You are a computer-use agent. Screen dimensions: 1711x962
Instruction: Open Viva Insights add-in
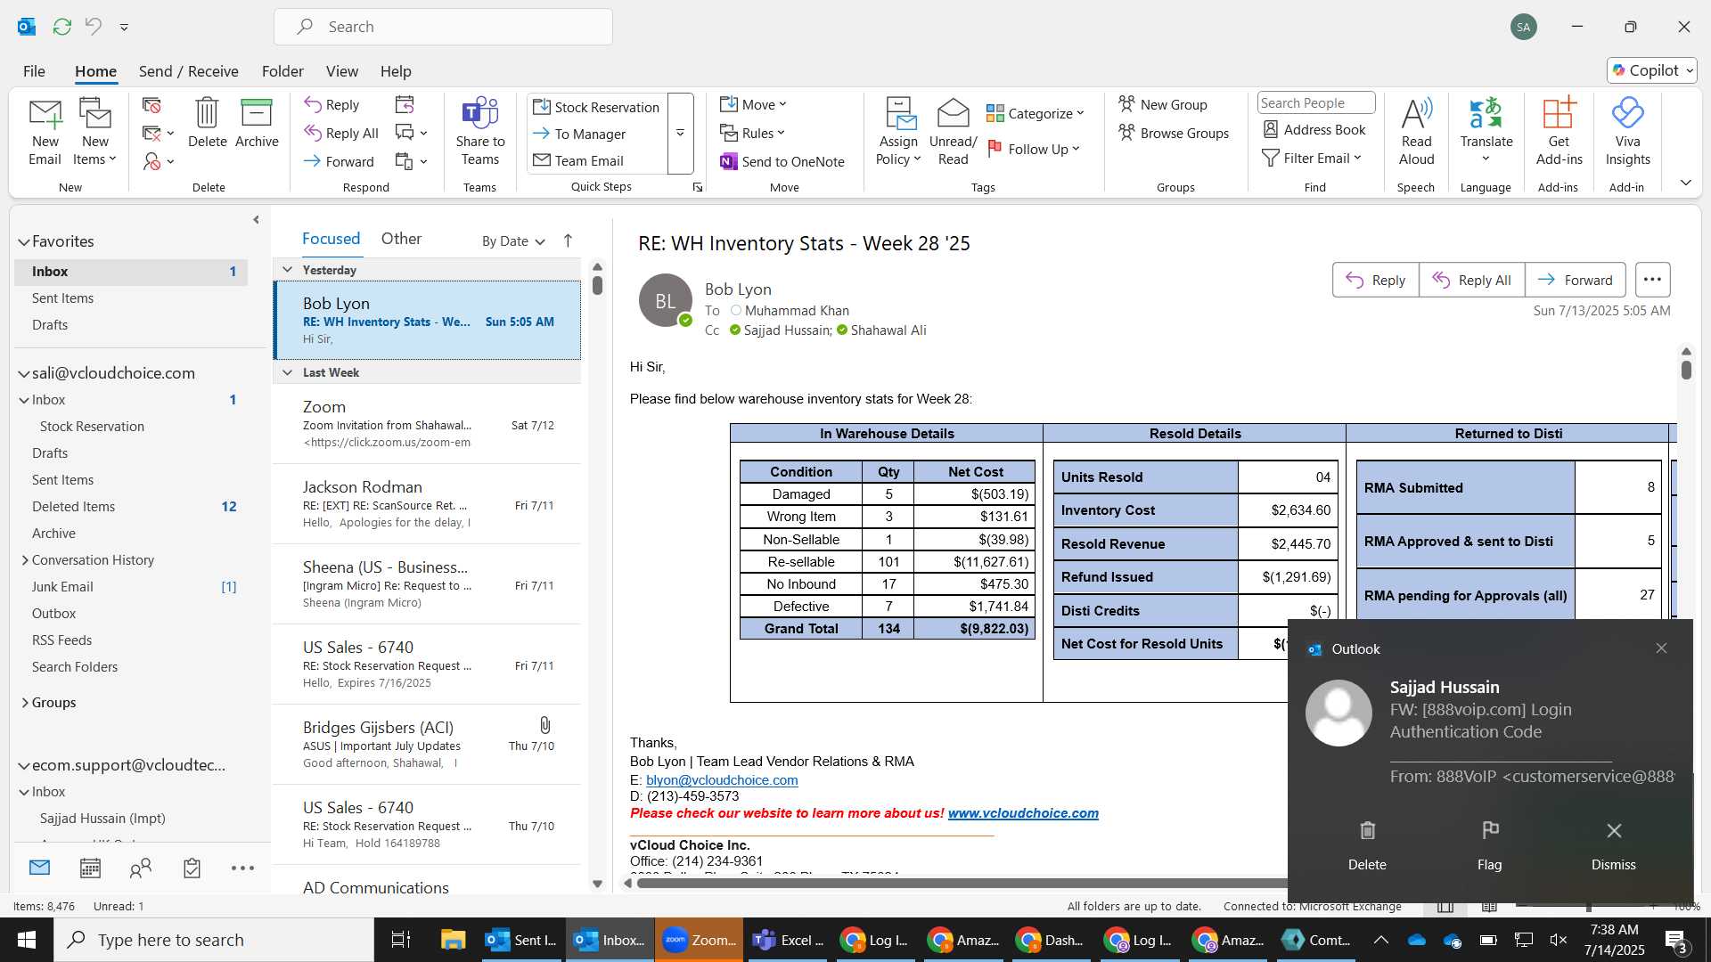[1627, 131]
